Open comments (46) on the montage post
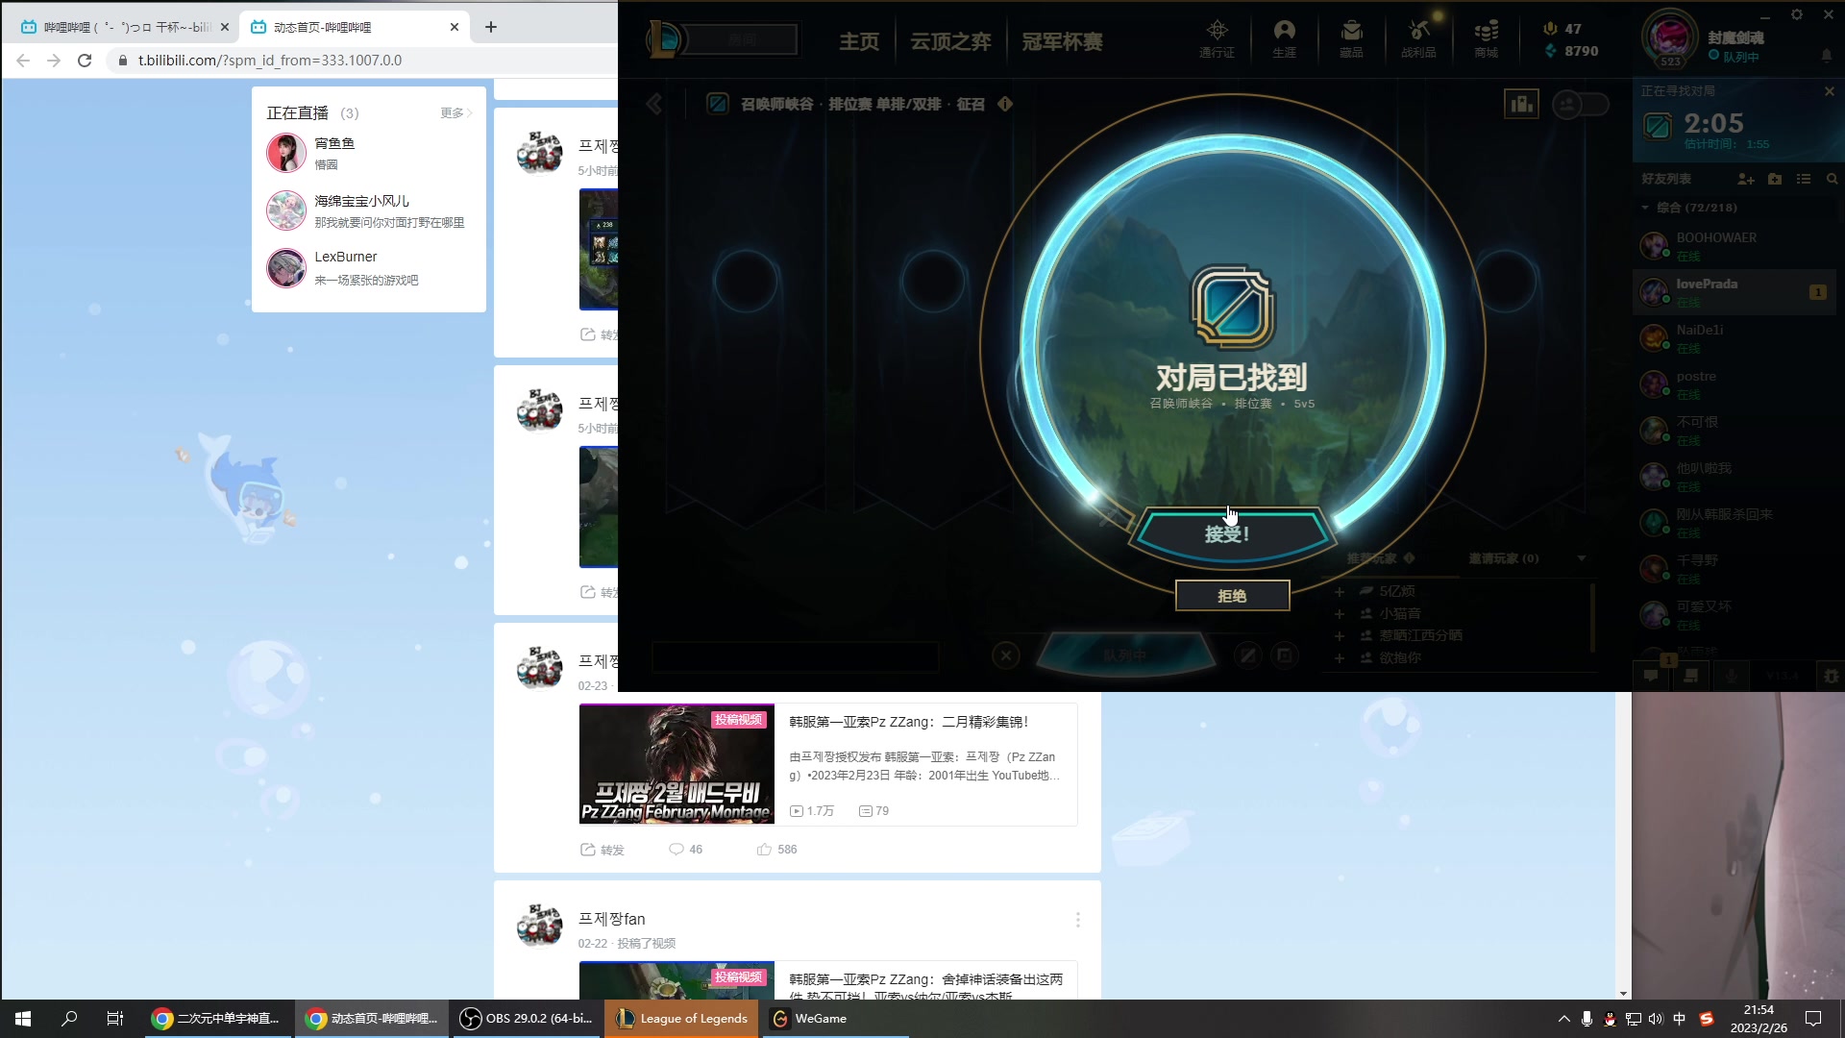Screen dimensions: 1845x1038 (686, 850)
